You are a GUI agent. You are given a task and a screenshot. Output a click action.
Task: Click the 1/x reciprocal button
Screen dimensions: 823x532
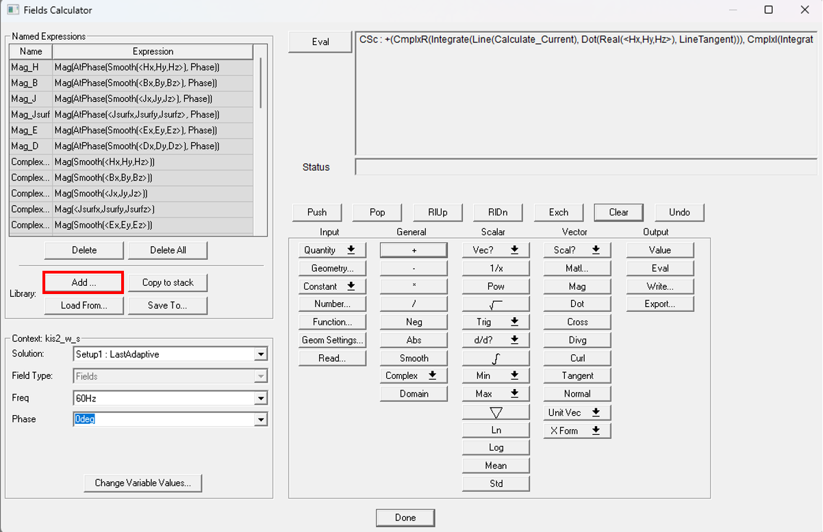tap(496, 269)
